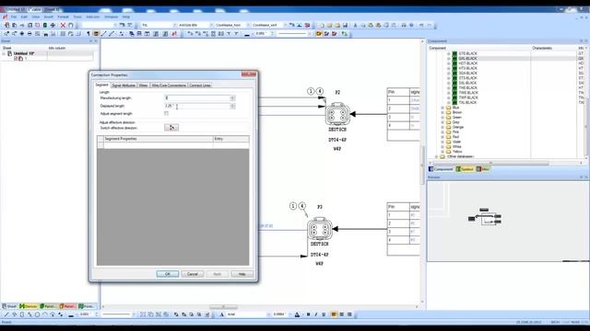Select the line drawing tool in bottom toolbar

(6, 314)
